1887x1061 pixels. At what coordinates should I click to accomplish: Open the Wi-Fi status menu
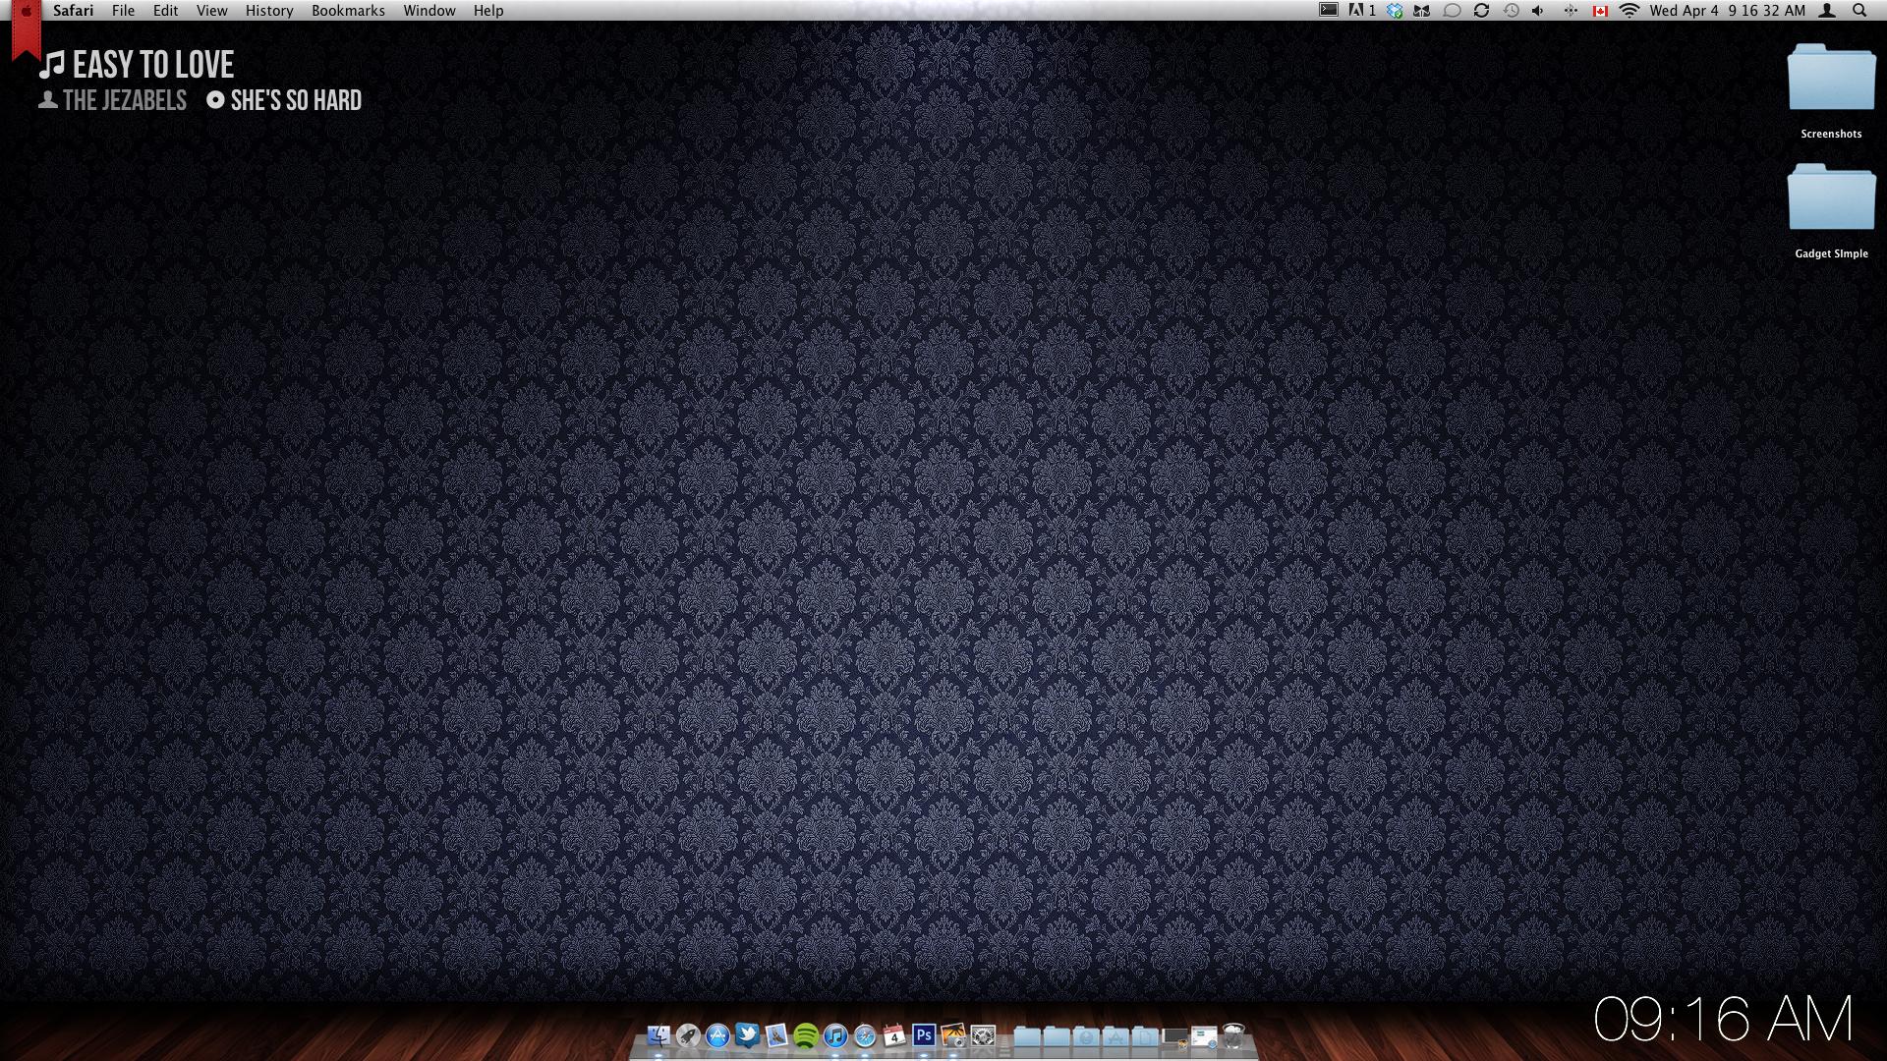(1629, 11)
